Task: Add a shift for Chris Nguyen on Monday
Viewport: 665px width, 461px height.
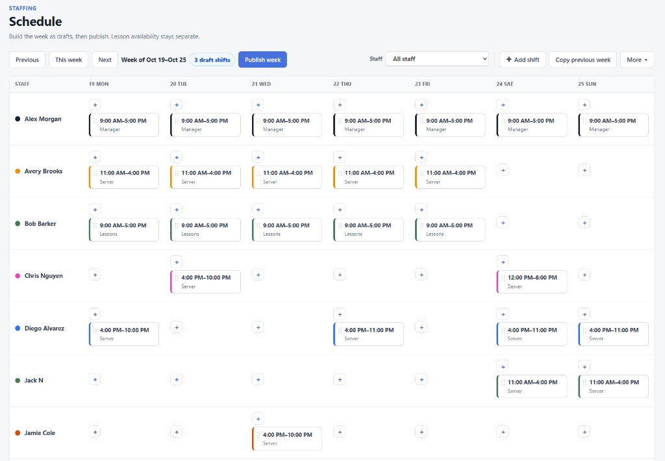Action: (95, 275)
